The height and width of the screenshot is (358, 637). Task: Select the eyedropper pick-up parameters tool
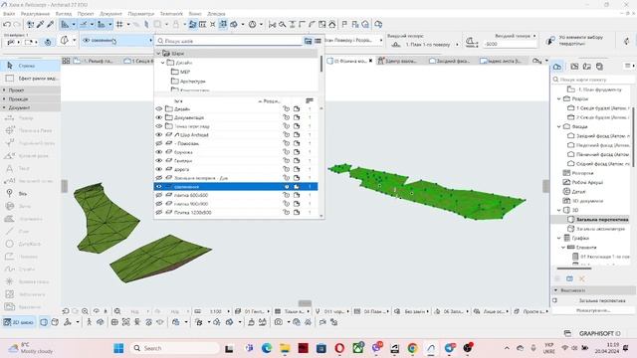pyautogui.click(x=40, y=24)
